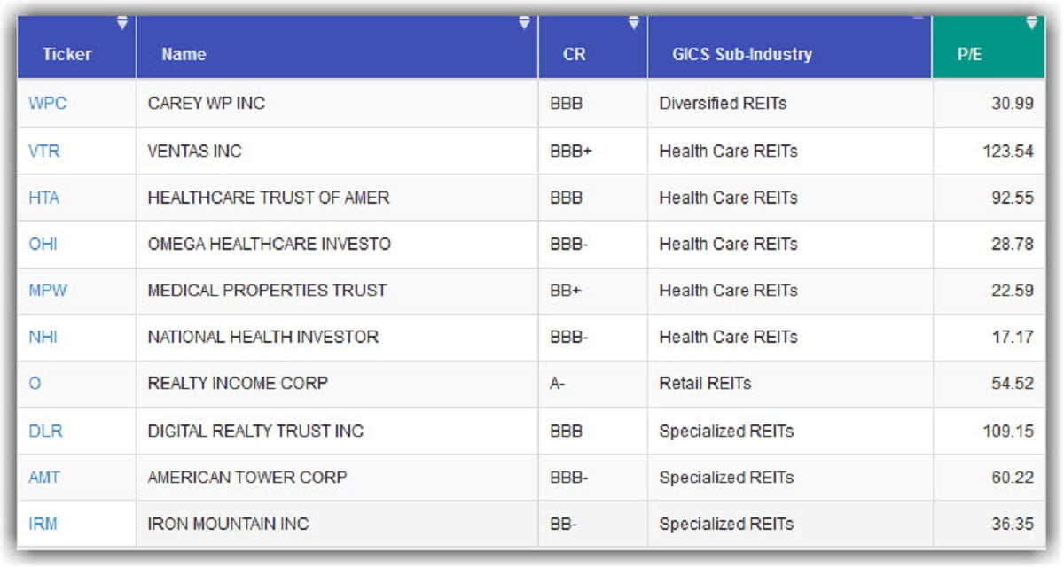
Task: Select the A- credit rating cell
Action: pyautogui.click(x=558, y=384)
